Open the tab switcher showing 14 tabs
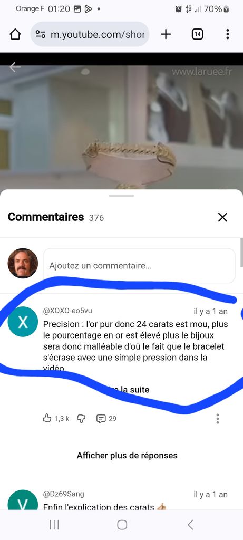This screenshot has height=540, width=243. (197, 34)
